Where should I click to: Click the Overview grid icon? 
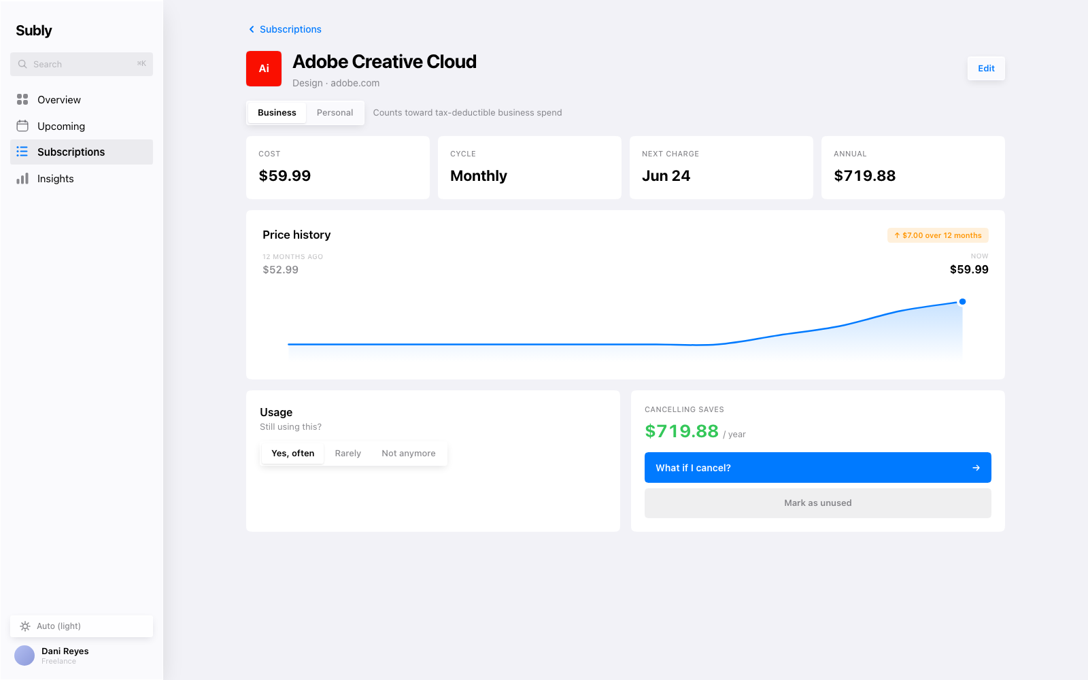(x=22, y=99)
